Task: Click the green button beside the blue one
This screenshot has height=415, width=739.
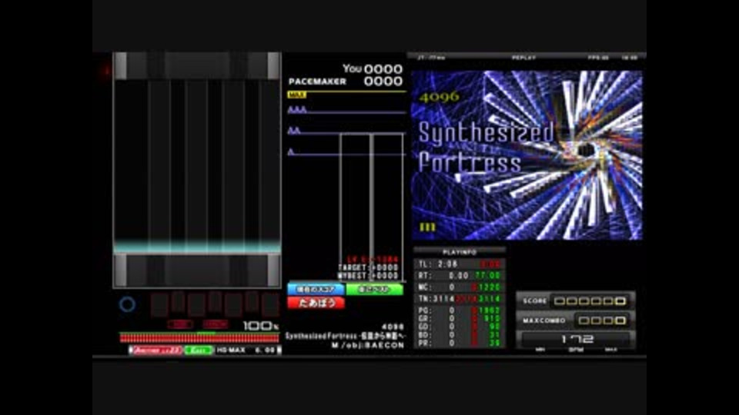Action: point(375,290)
